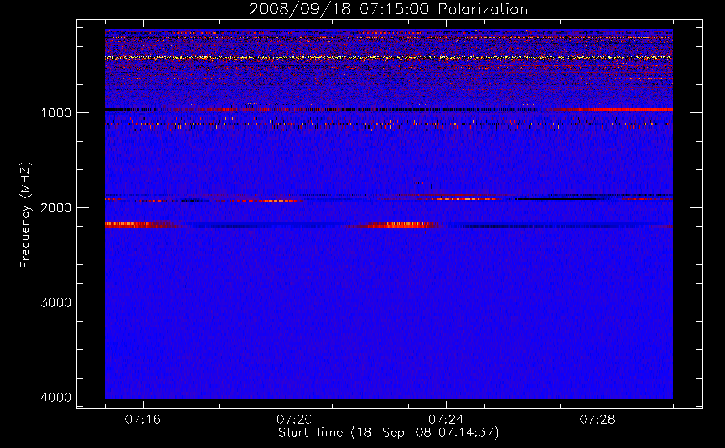Click the 'Start Time (18-Sep-08 07:14:37)' label
This screenshot has height=448, width=725.
pos(388,433)
